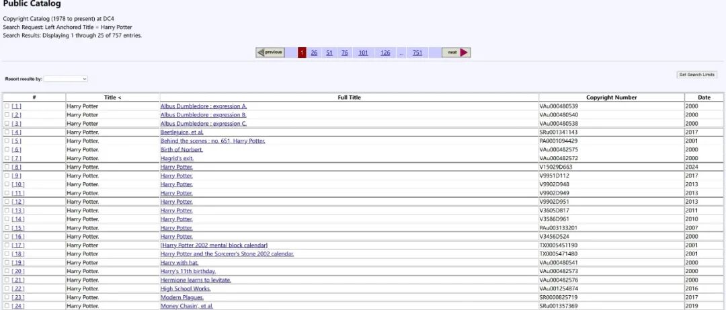
Task: Open Sorcerer's Stone 2002 calendar record
Action: (227, 254)
